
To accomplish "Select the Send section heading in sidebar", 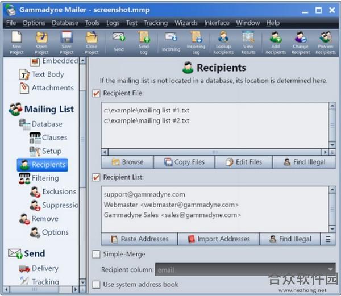I will pos(27,253).
